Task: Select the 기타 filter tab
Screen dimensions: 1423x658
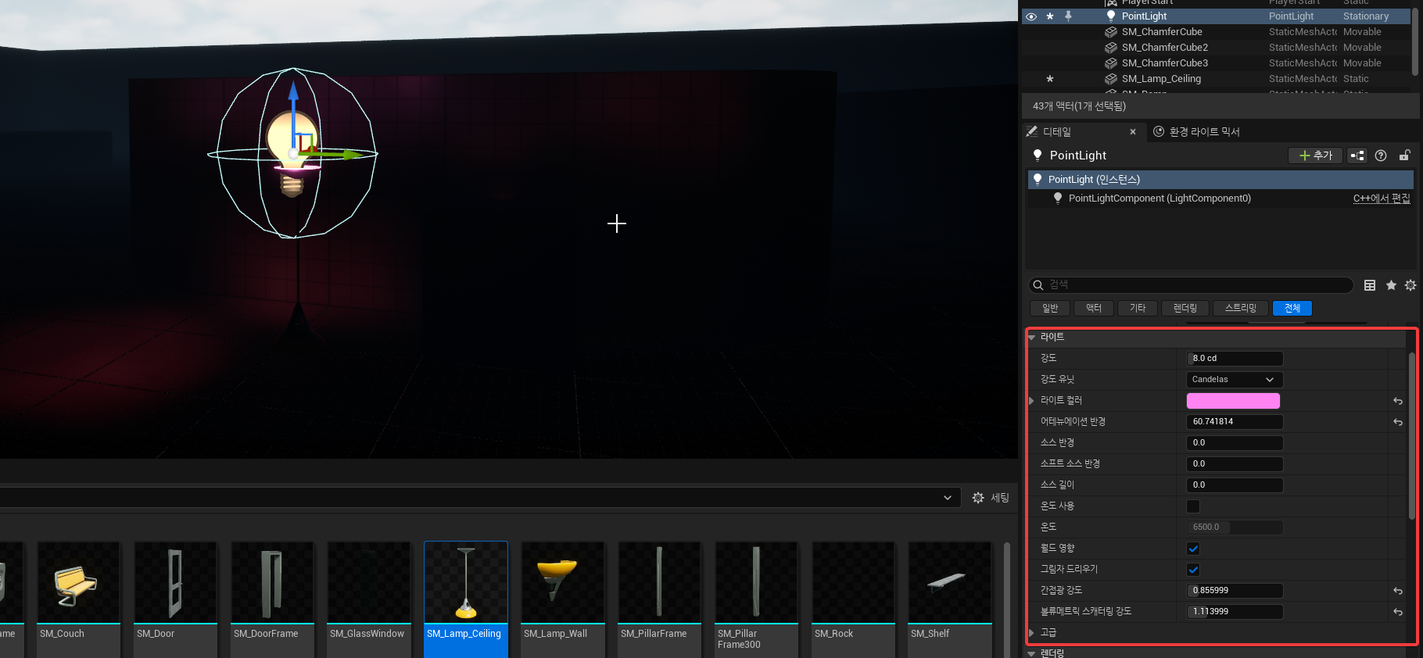Action: click(x=1138, y=309)
